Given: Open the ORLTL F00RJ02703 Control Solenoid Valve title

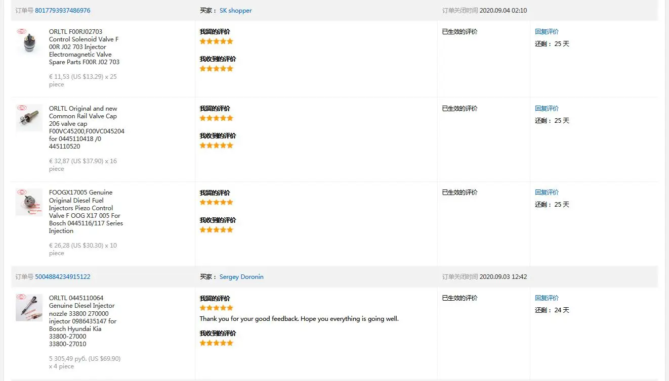Looking at the screenshot, I should 84,46.
